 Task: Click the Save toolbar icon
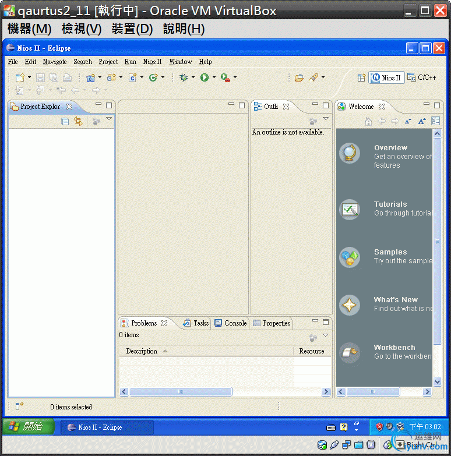click(x=40, y=77)
